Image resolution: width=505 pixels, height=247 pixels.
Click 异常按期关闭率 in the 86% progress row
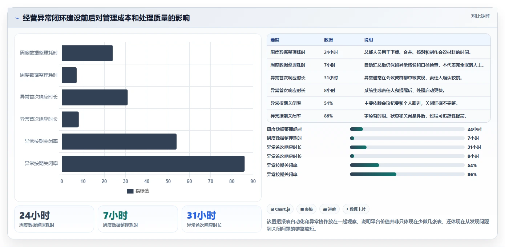(282, 175)
